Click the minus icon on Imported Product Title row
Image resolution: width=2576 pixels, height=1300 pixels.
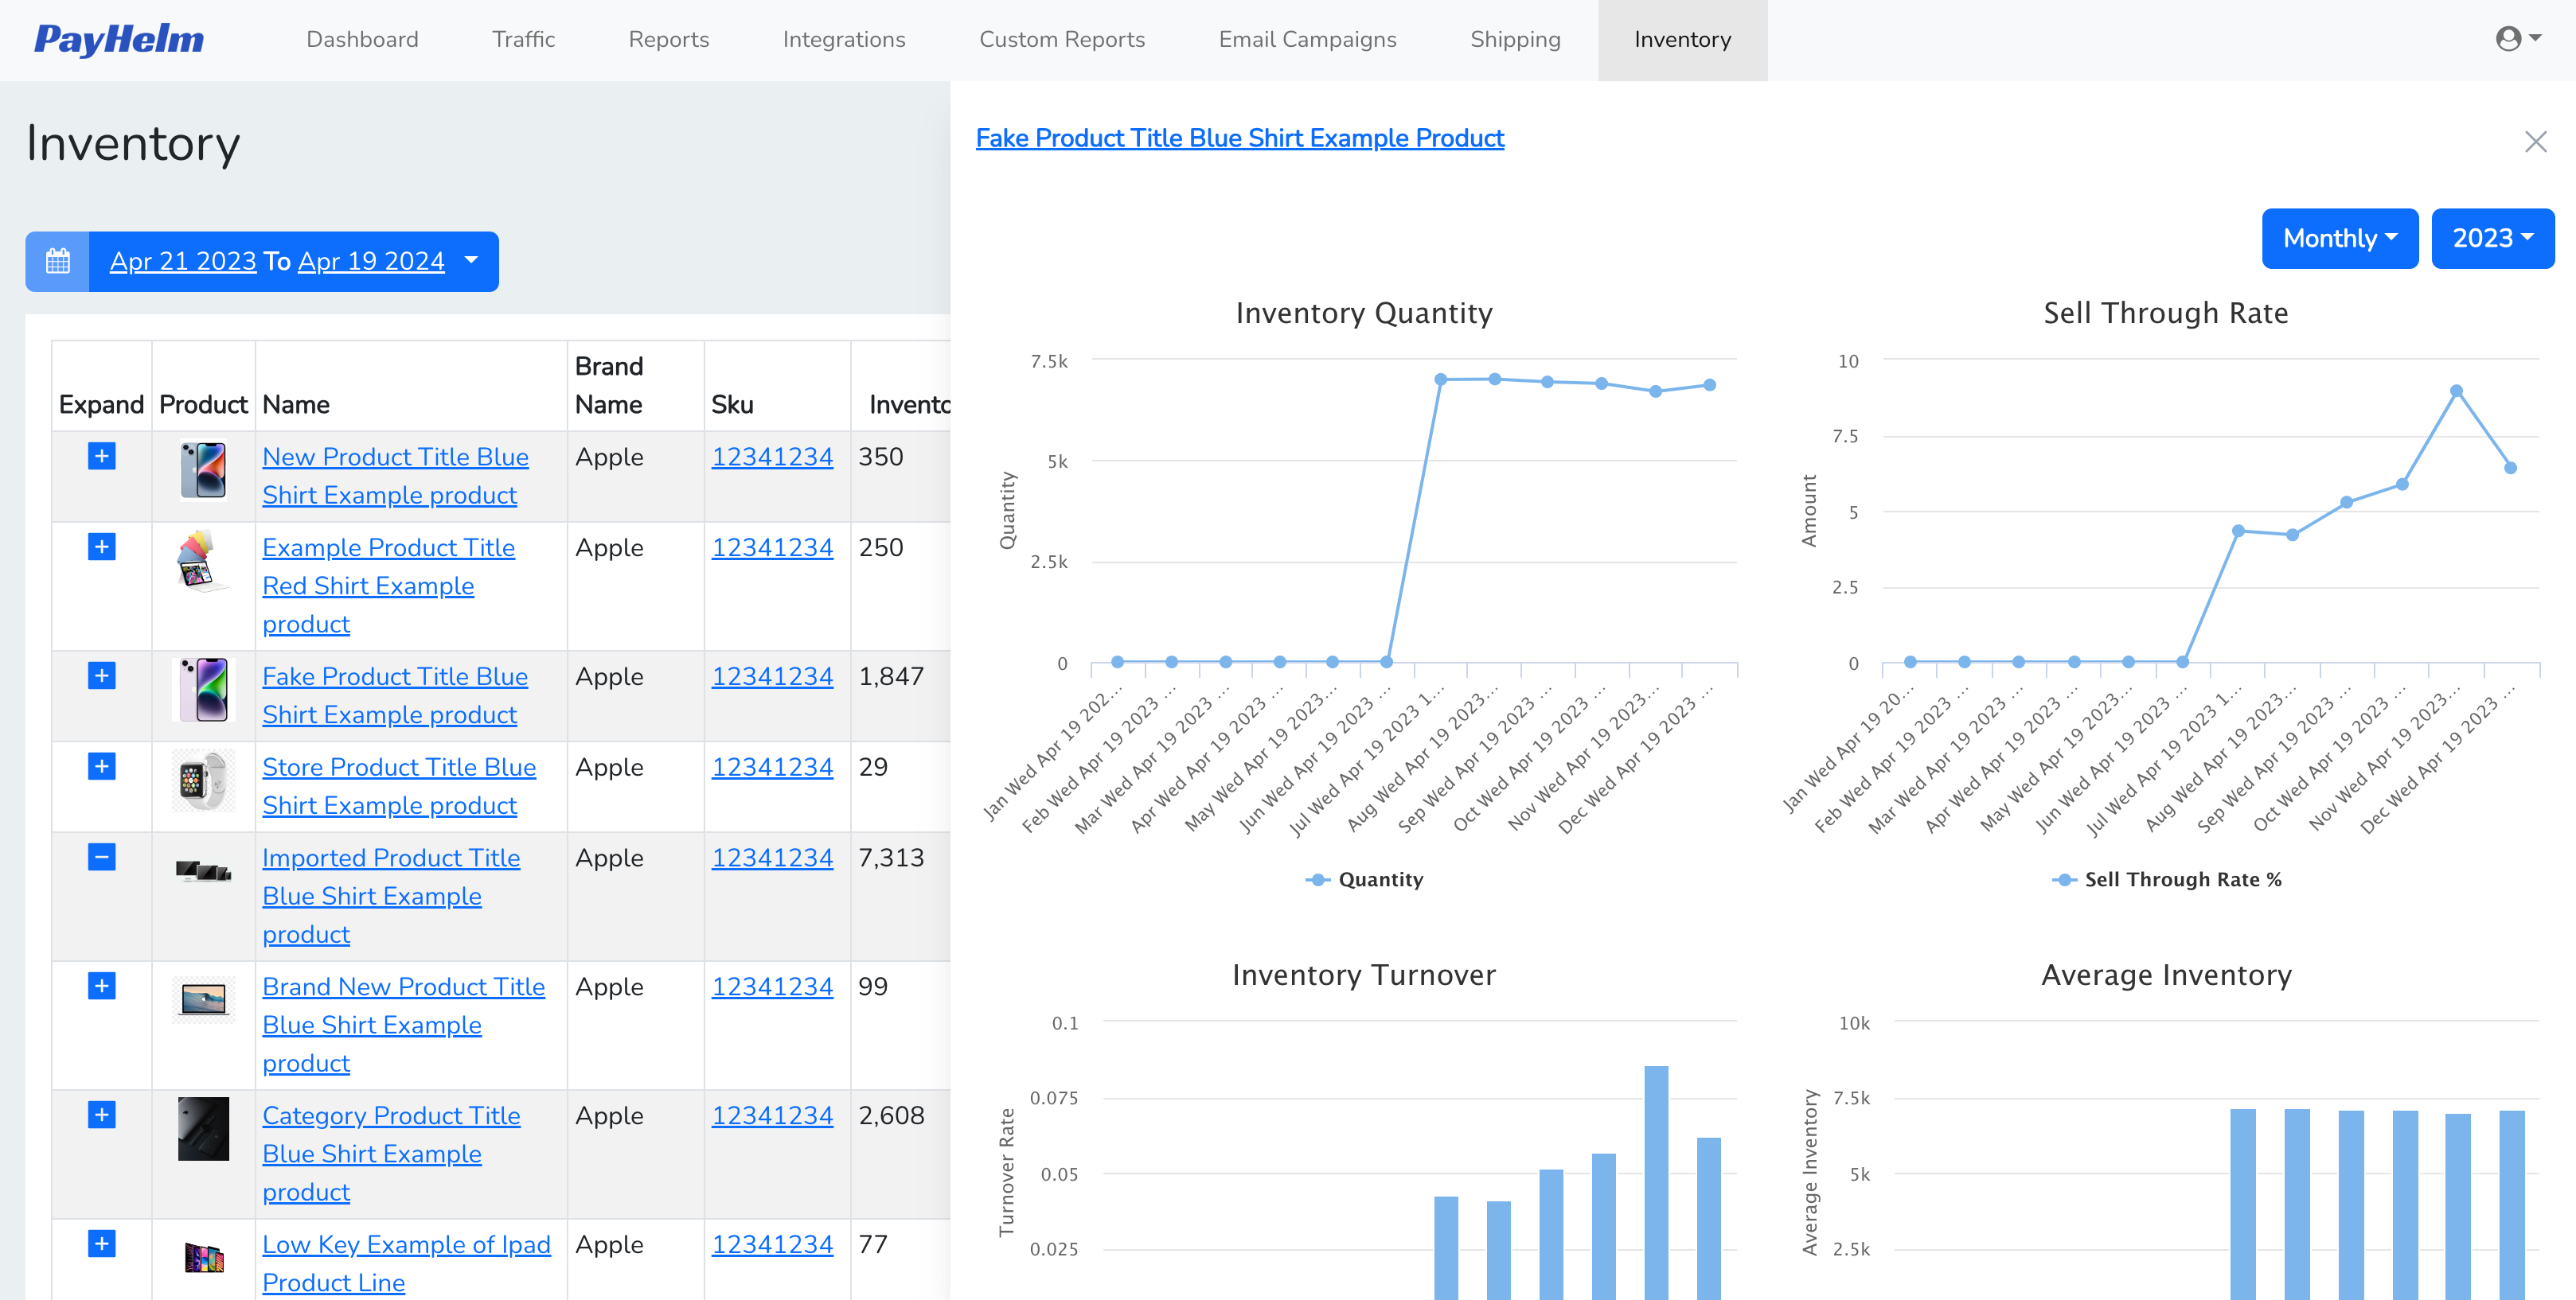click(x=101, y=856)
